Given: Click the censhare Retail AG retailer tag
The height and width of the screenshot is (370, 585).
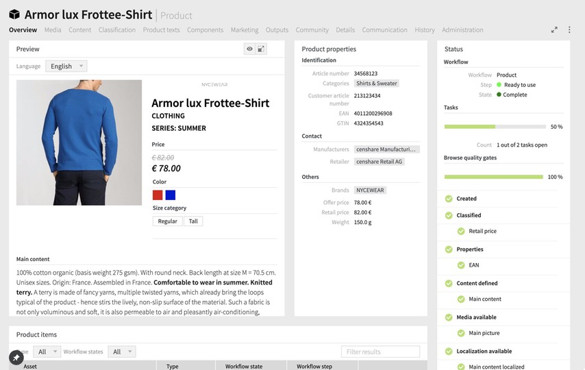Looking at the screenshot, I should (379, 162).
